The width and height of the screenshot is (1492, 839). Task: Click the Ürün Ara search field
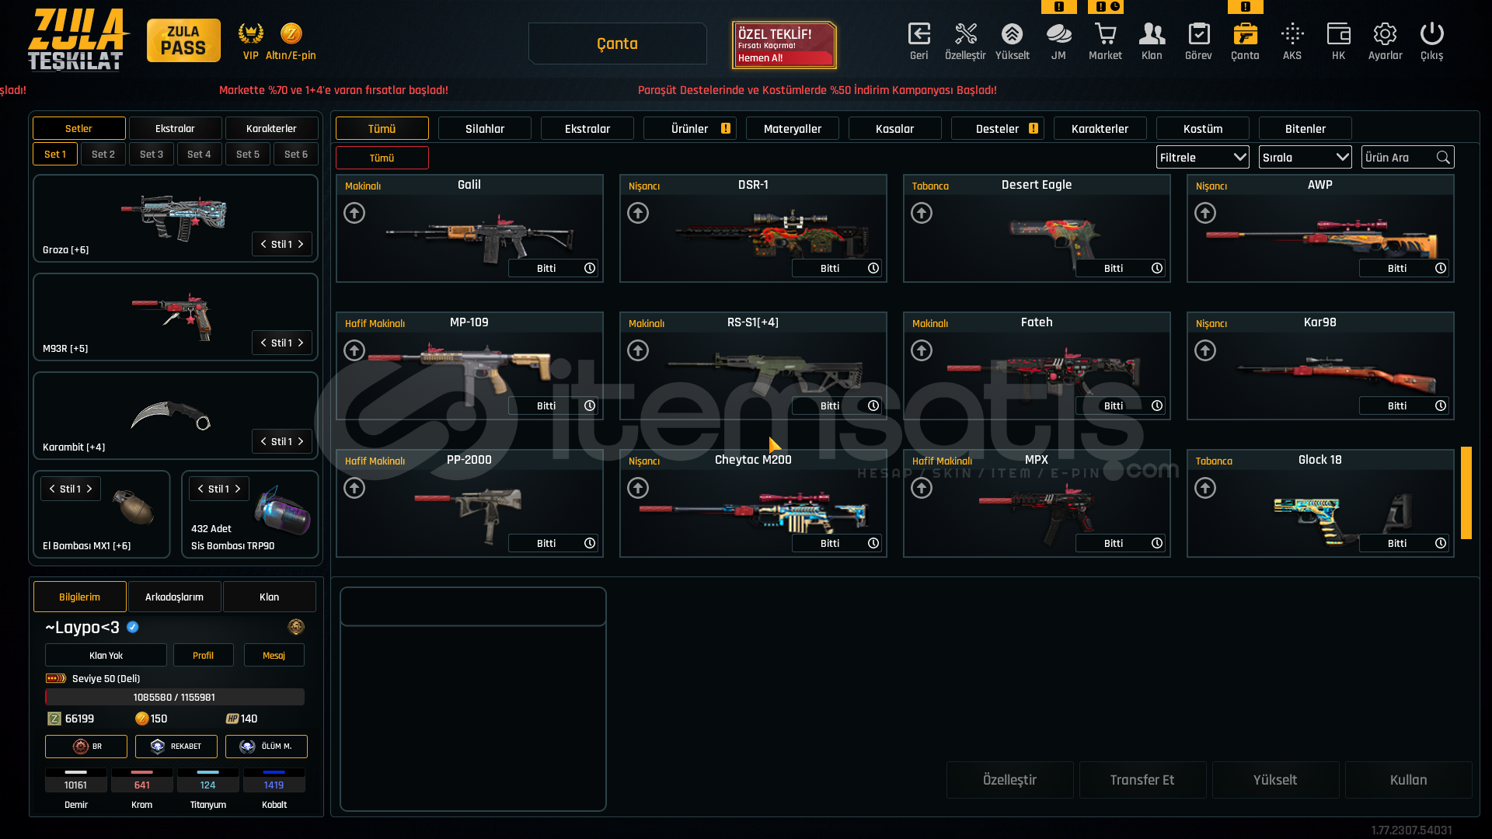(x=1407, y=158)
